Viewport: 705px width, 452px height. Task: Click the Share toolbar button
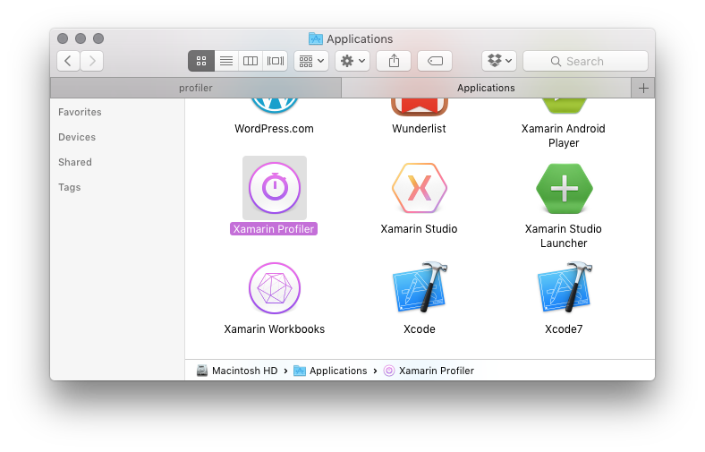[394, 61]
